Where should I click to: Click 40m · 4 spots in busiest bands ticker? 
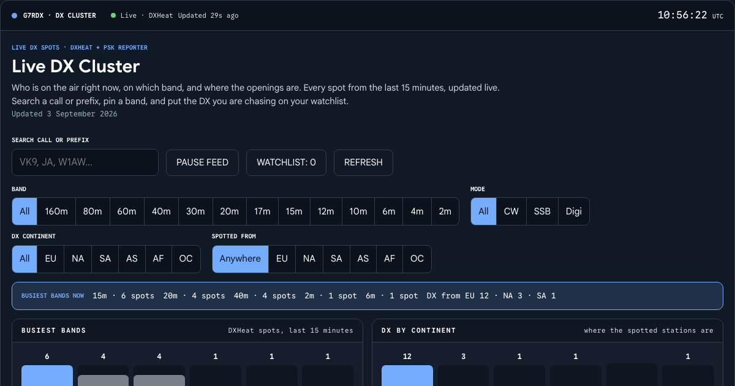coord(265,296)
